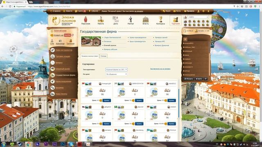Open Adobe Premiere from the taskbar

(45, 144)
